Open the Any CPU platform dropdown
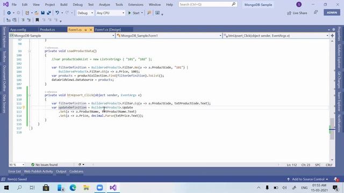 [111, 13]
